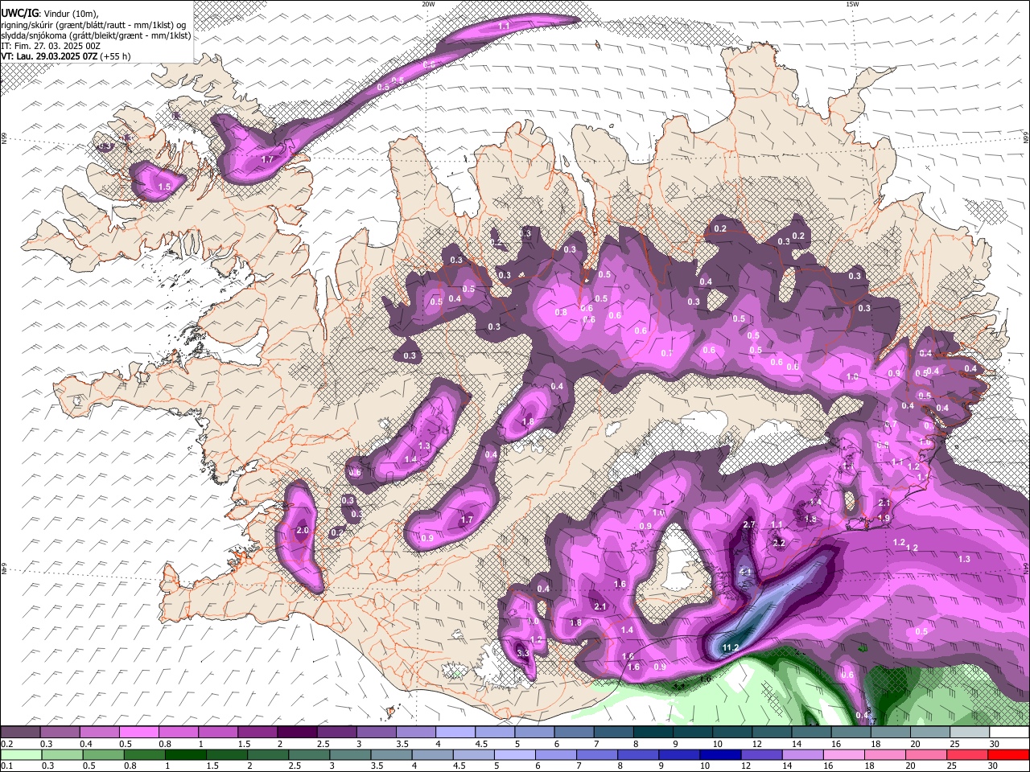
Task: Select the pale green 0.1 swatch in lower legend row
Action: 20,754
